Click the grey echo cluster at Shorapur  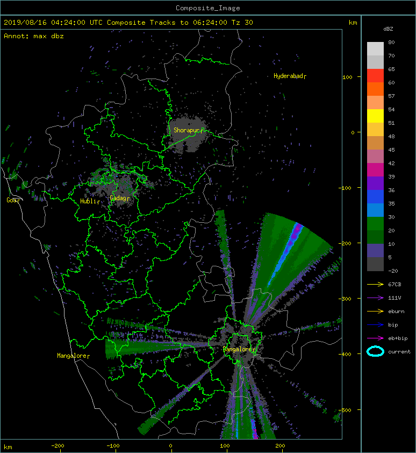[x=188, y=134]
